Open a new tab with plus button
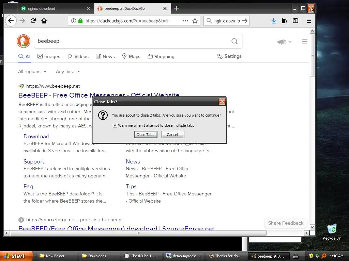The width and height of the screenshot is (349, 261). coord(177,8)
